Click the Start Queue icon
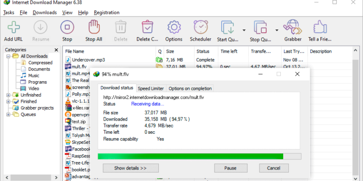Screen dimensions: 363x181 click(x=228, y=27)
